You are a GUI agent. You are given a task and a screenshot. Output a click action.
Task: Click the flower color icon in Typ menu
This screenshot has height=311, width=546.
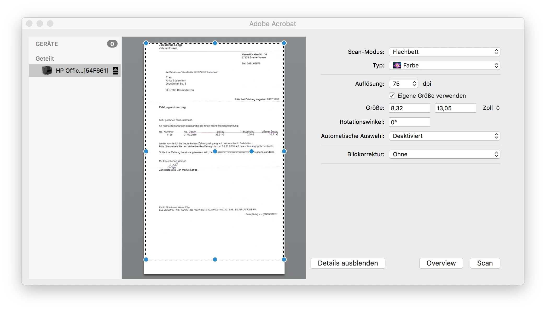pos(397,65)
